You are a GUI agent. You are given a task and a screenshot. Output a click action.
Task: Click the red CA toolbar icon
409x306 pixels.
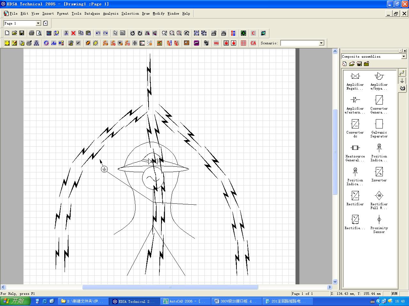pos(253,43)
